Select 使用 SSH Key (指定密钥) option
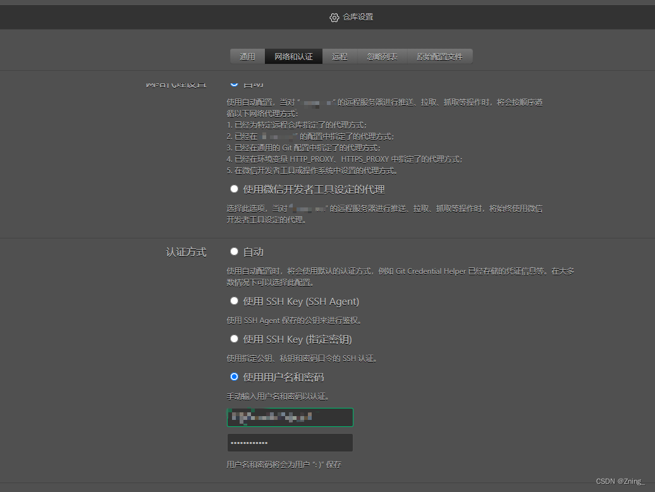The image size is (655, 492). coord(235,339)
